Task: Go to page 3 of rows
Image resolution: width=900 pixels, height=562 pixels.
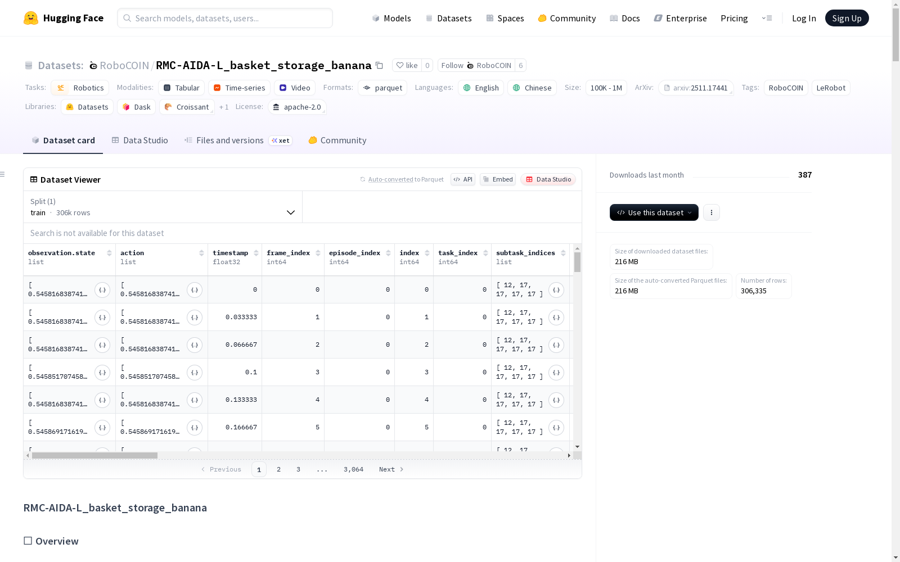Action: (x=298, y=469)
